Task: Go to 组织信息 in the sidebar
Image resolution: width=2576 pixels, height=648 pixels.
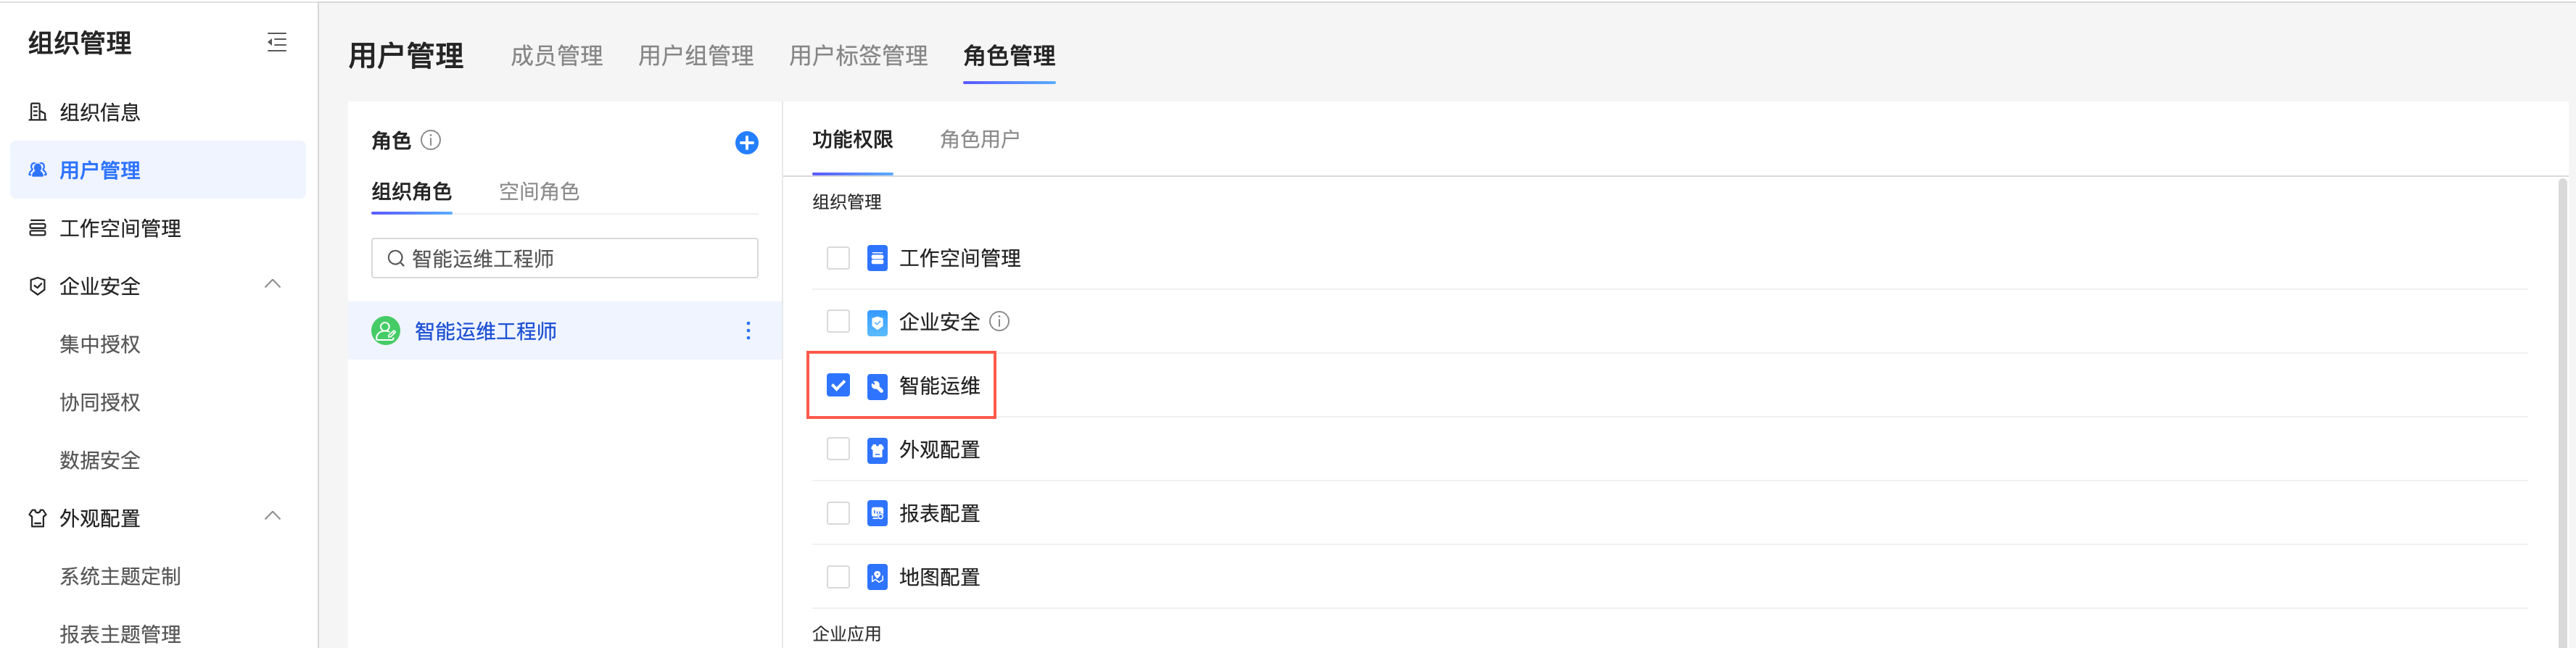Action: point(100,112)
